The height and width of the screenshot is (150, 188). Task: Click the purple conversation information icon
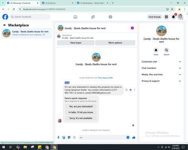point(132,28)
